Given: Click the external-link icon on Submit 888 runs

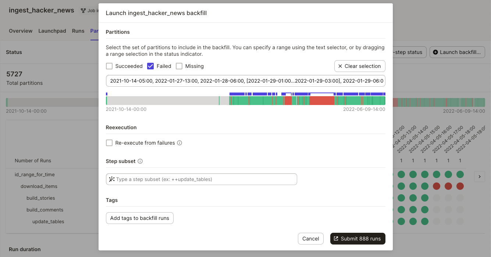Looking at the screenshot, I should pos(336,239).
